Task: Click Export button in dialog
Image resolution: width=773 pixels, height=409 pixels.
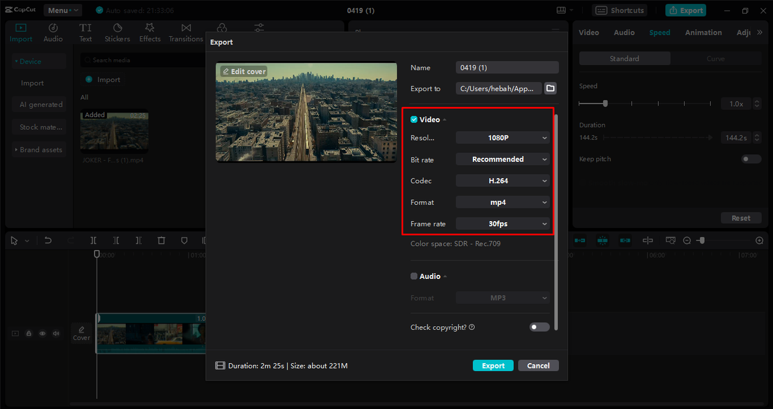Action: 493,366
